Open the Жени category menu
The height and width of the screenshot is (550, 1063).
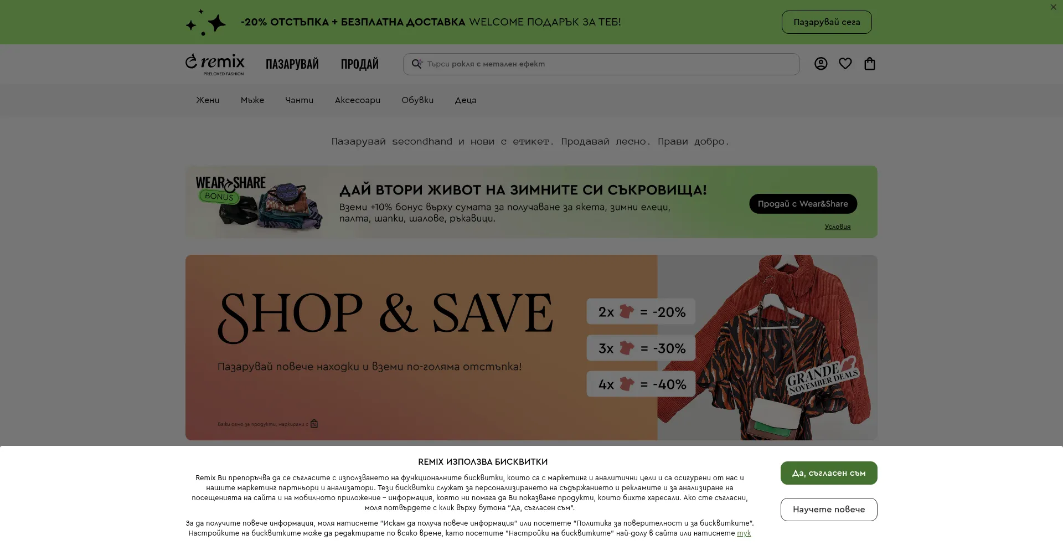pos(208,100)
